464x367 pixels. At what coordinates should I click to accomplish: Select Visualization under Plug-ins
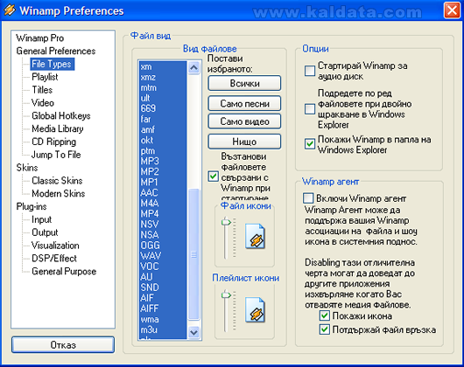[55, 246]
